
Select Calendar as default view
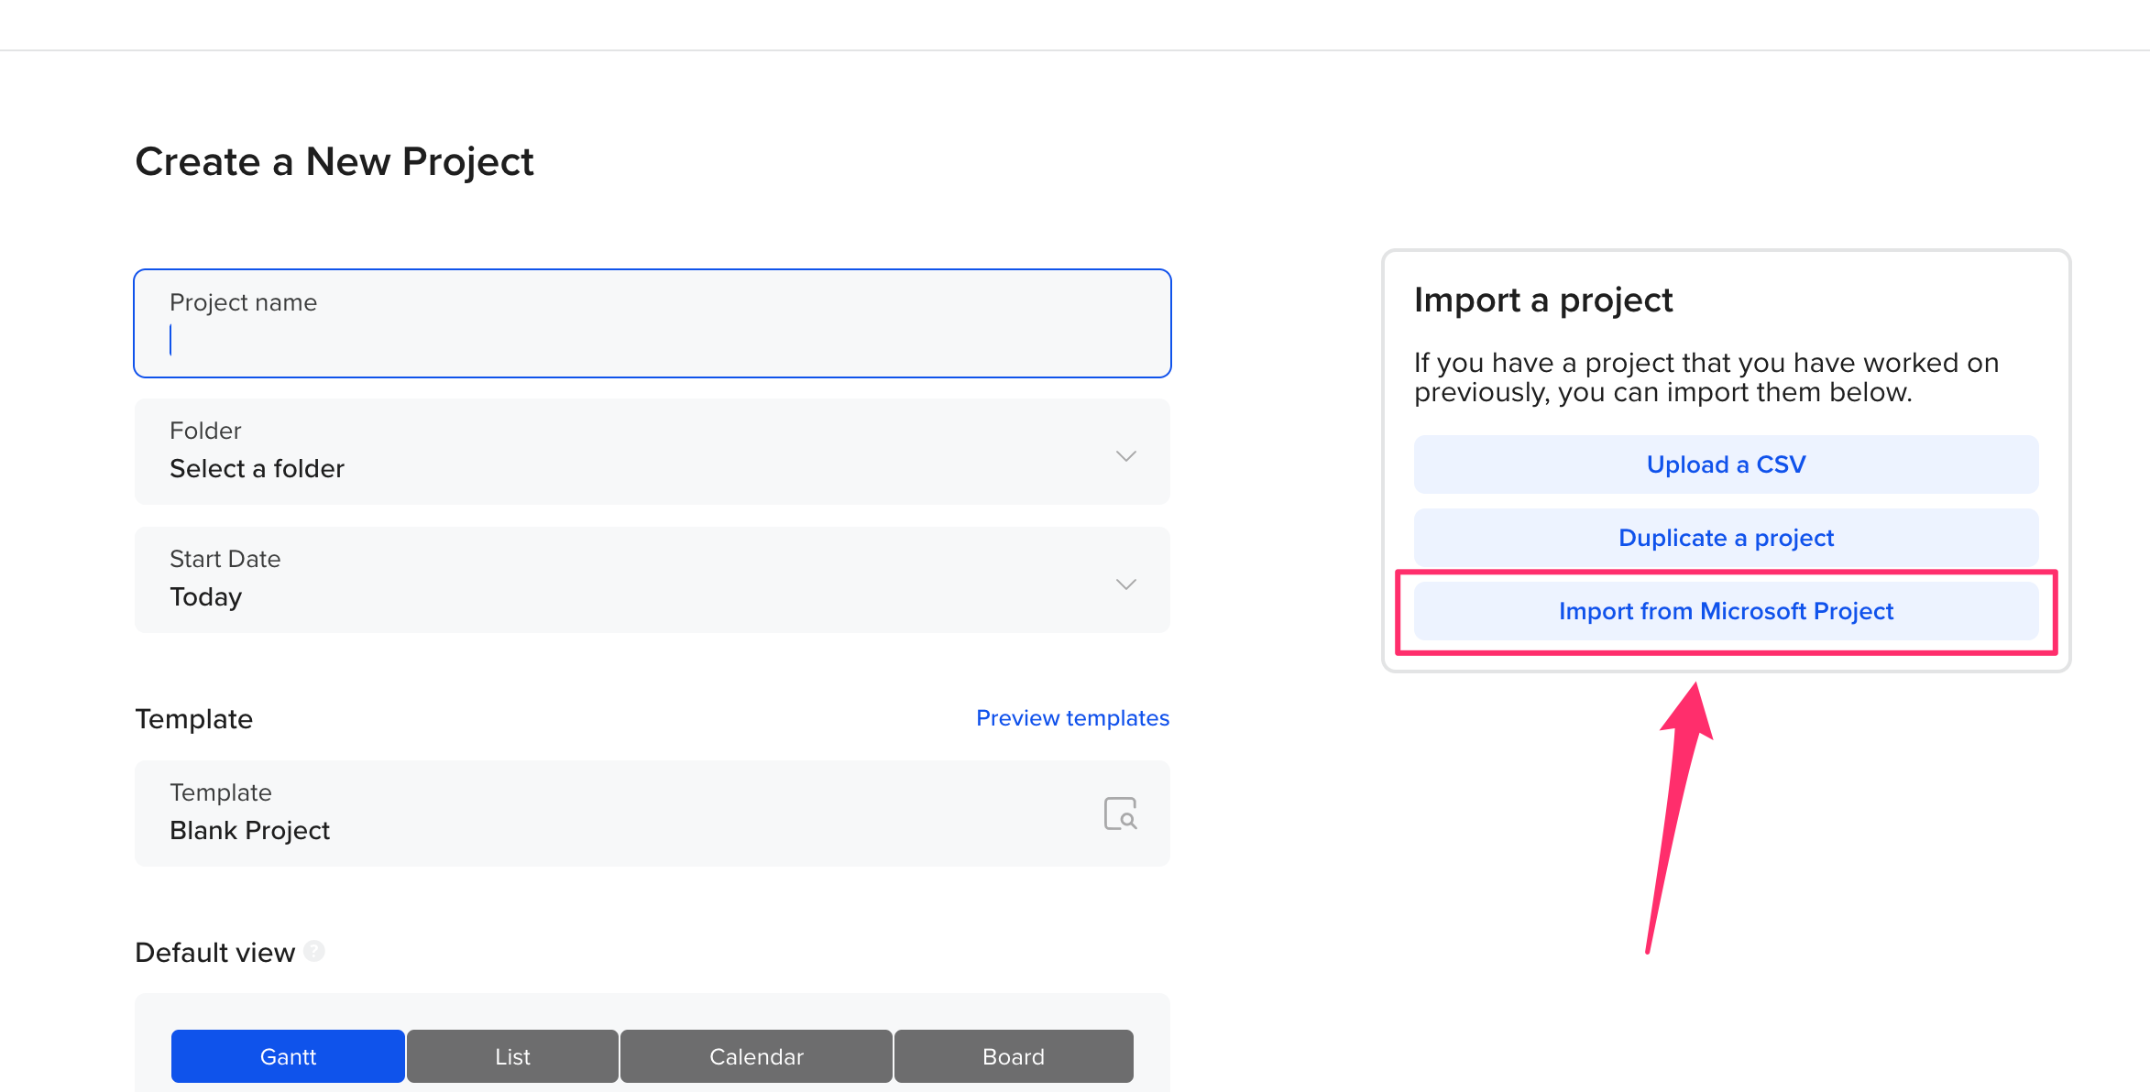tap(756, 1056)
